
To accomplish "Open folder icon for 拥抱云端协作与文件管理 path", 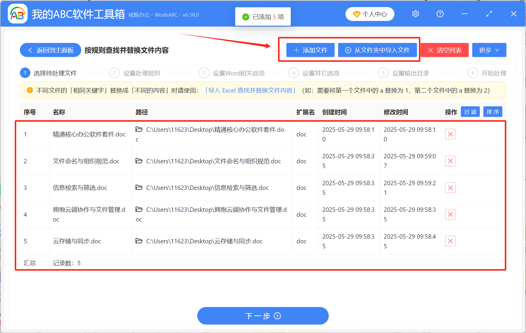I will (139, 209).
